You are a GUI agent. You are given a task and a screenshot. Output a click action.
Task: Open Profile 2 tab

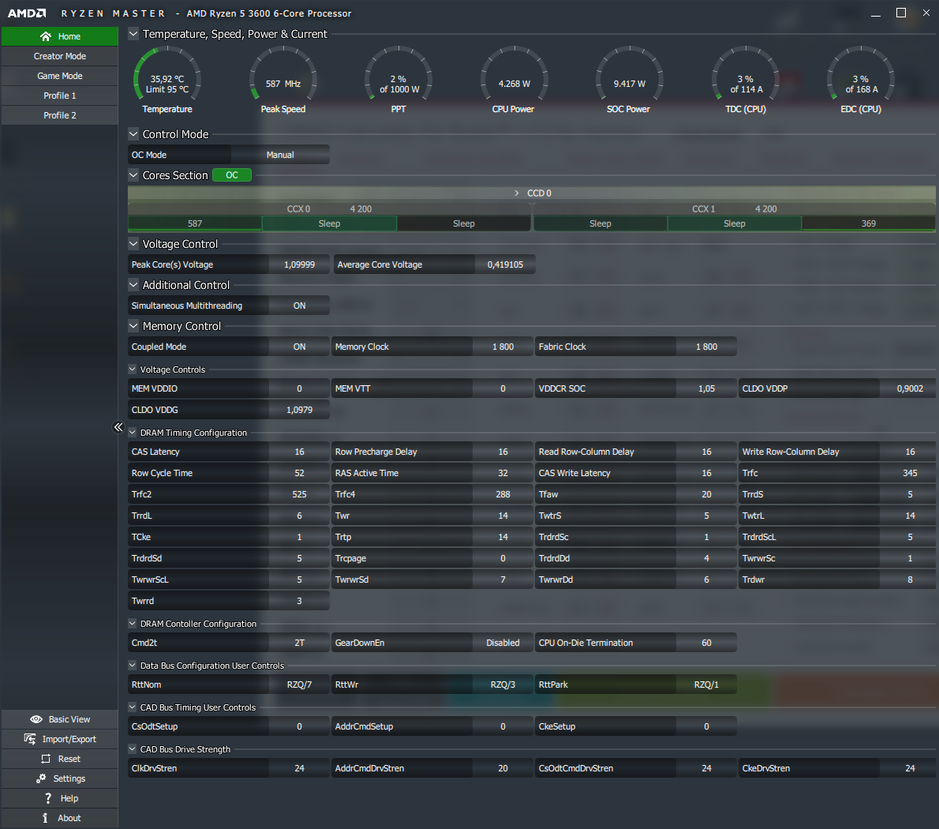[x=60, y=115]
